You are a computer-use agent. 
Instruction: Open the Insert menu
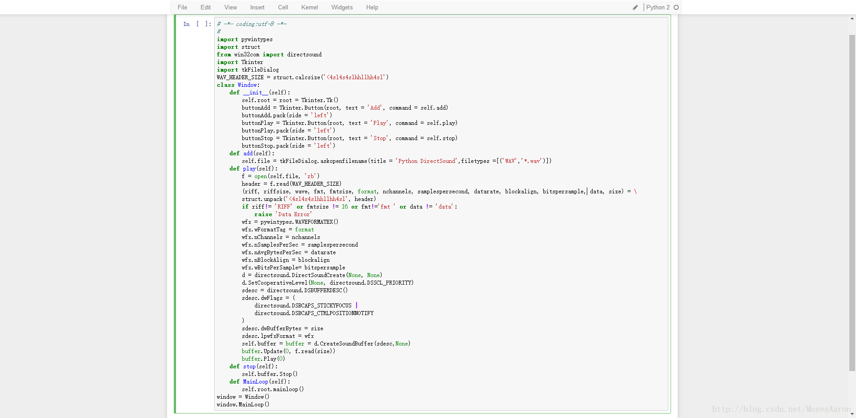[x=257, y=7]
